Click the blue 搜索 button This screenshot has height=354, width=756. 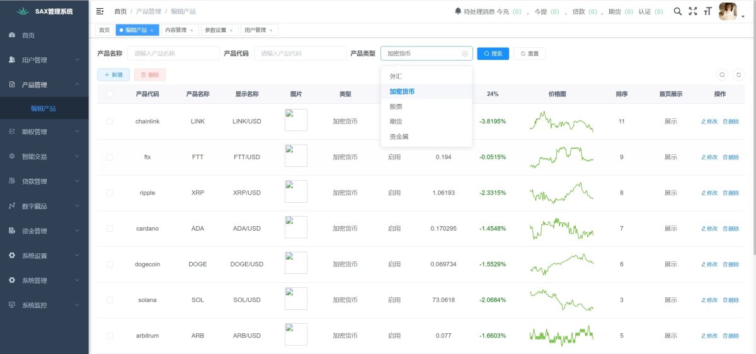[493, 54]
